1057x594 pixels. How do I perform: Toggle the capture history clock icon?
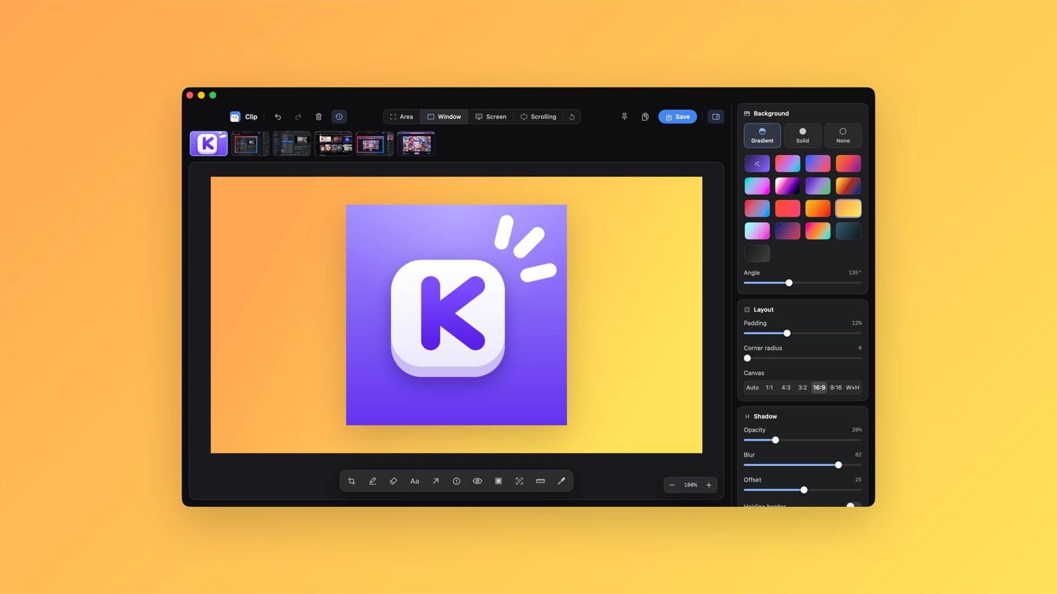pos(339,117)
